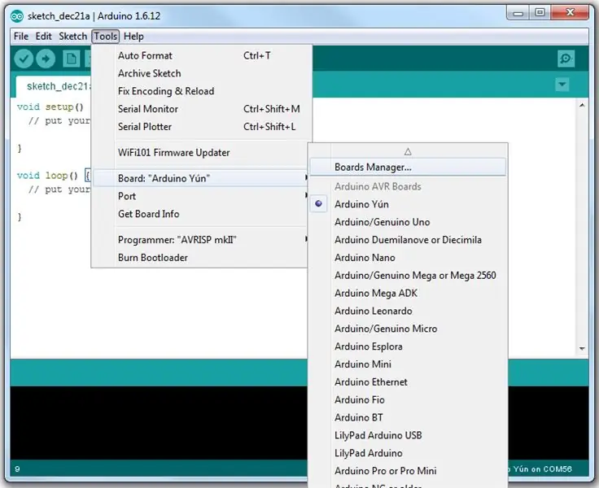Select Arduino Nano board
Screen dimensions: 599x488
point(408,258)
